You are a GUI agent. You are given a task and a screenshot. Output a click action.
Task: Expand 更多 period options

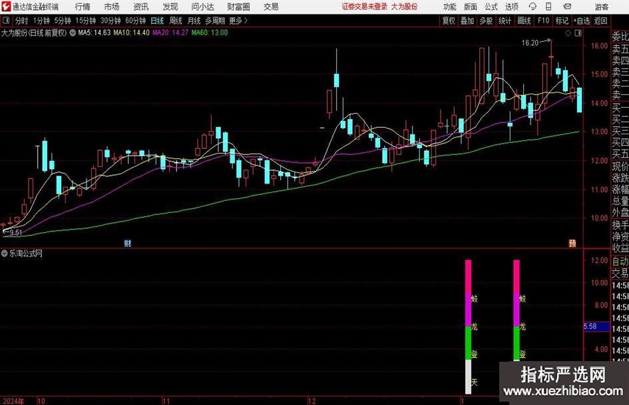pyautogui.click(x=238, y=21)
